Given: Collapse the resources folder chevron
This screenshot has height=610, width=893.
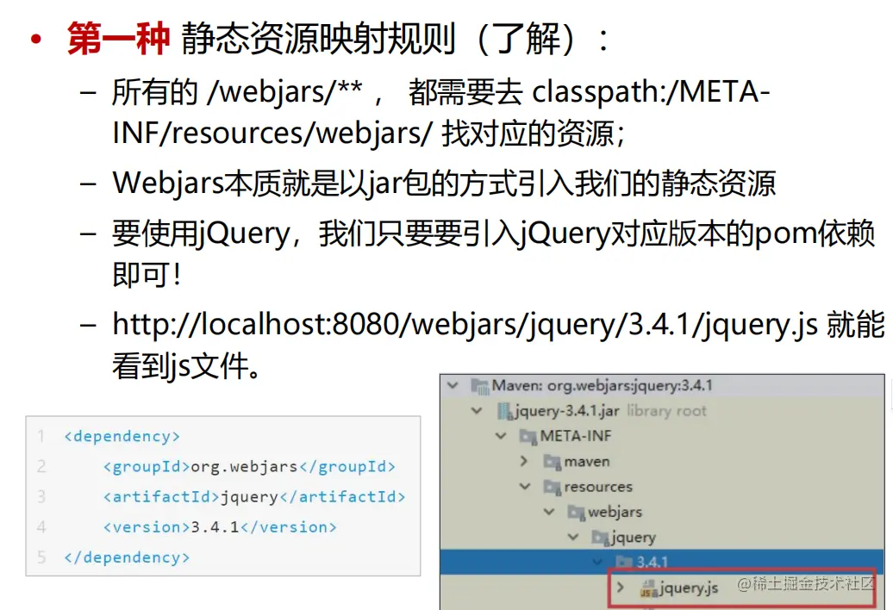Looking at the screenshot, I should [x=525, y=487].
